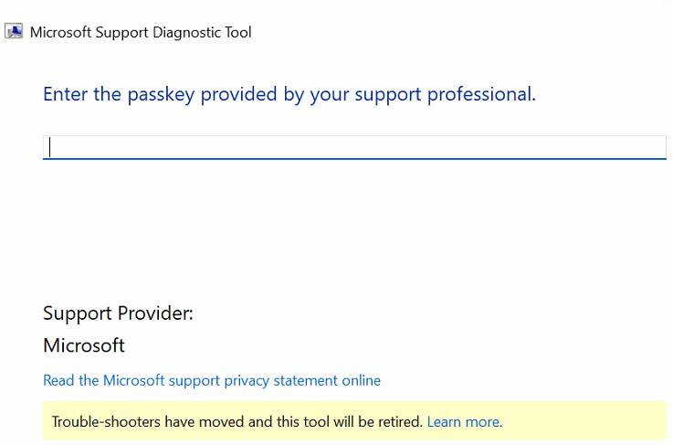This screenshot has width=673, height=445.
Task: Click the Microsoft Support Diagnostic Tool title icon
Action: [14, 32]
